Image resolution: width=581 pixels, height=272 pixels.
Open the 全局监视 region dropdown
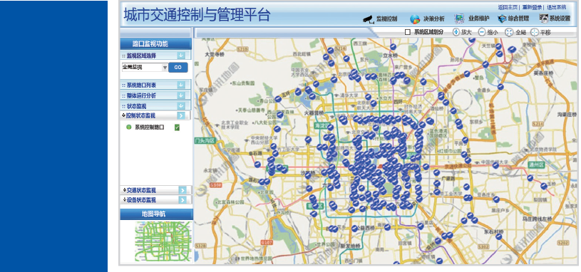(145, 68)
